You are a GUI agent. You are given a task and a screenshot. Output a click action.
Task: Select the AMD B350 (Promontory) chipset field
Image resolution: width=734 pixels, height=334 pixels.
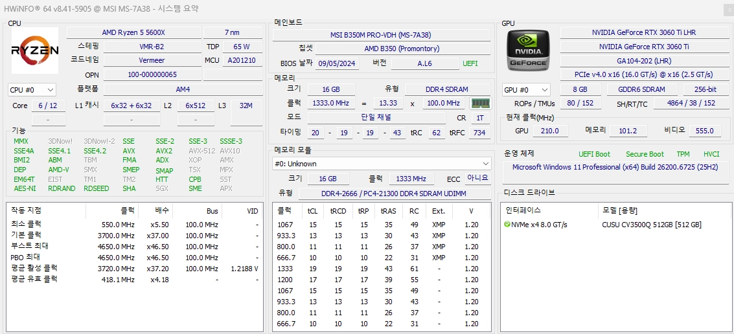point(402,49)
